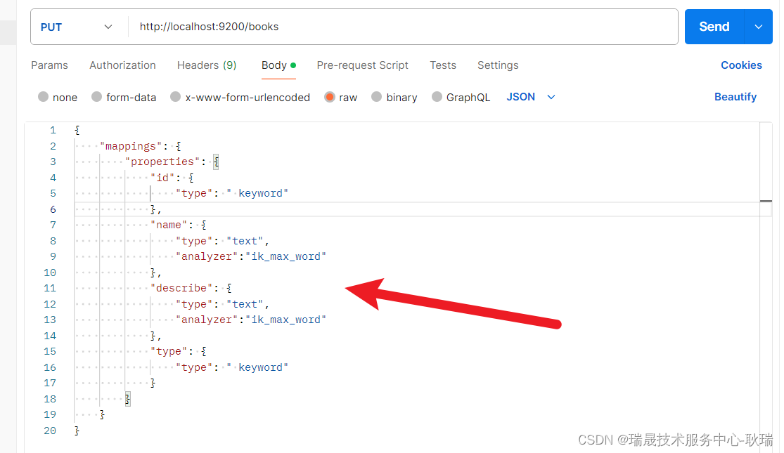Select the raw body type
This screenshot has height=453, width=784.
[x=340, y=97]
